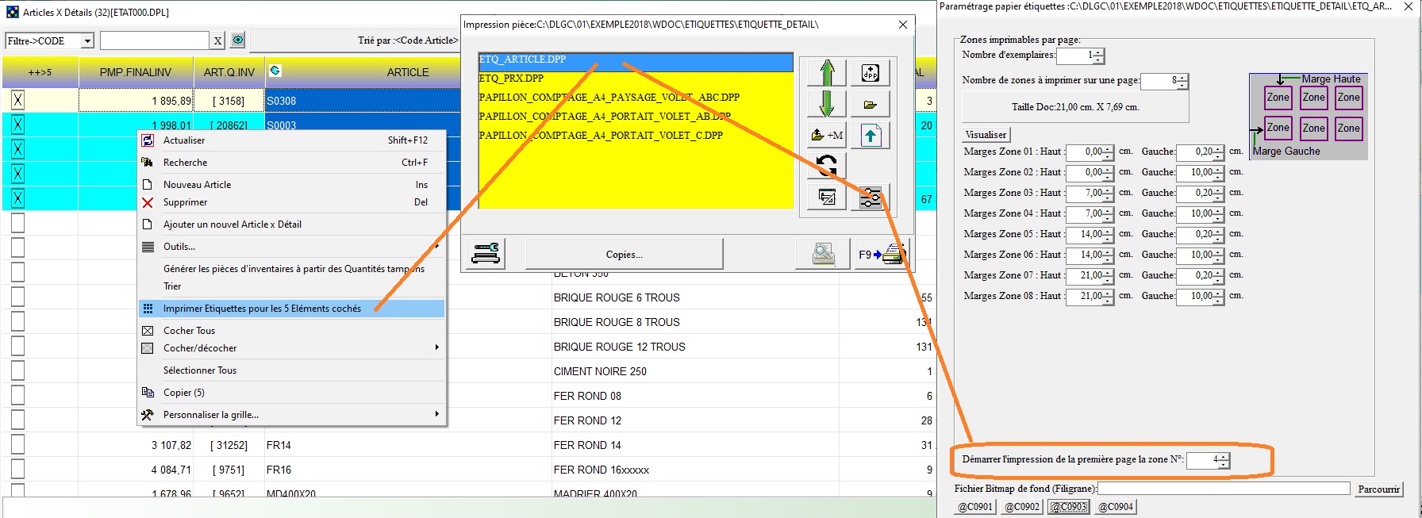
Task: Click the FER ROND 16xxxxx article cell
Action: [696, 470]
